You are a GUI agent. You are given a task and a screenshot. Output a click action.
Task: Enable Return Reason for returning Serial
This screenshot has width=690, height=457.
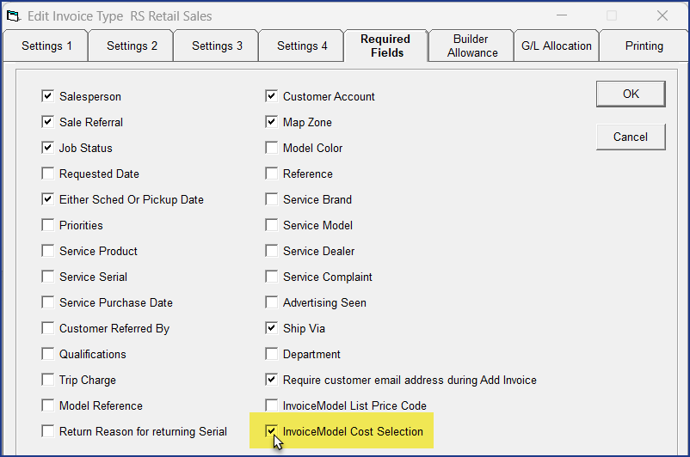pos(47,431)
